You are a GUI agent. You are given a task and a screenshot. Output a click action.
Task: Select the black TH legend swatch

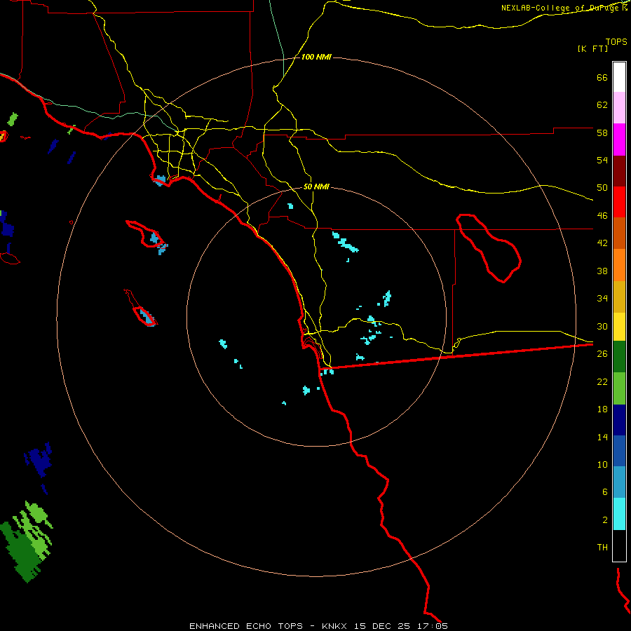[619, 545]
